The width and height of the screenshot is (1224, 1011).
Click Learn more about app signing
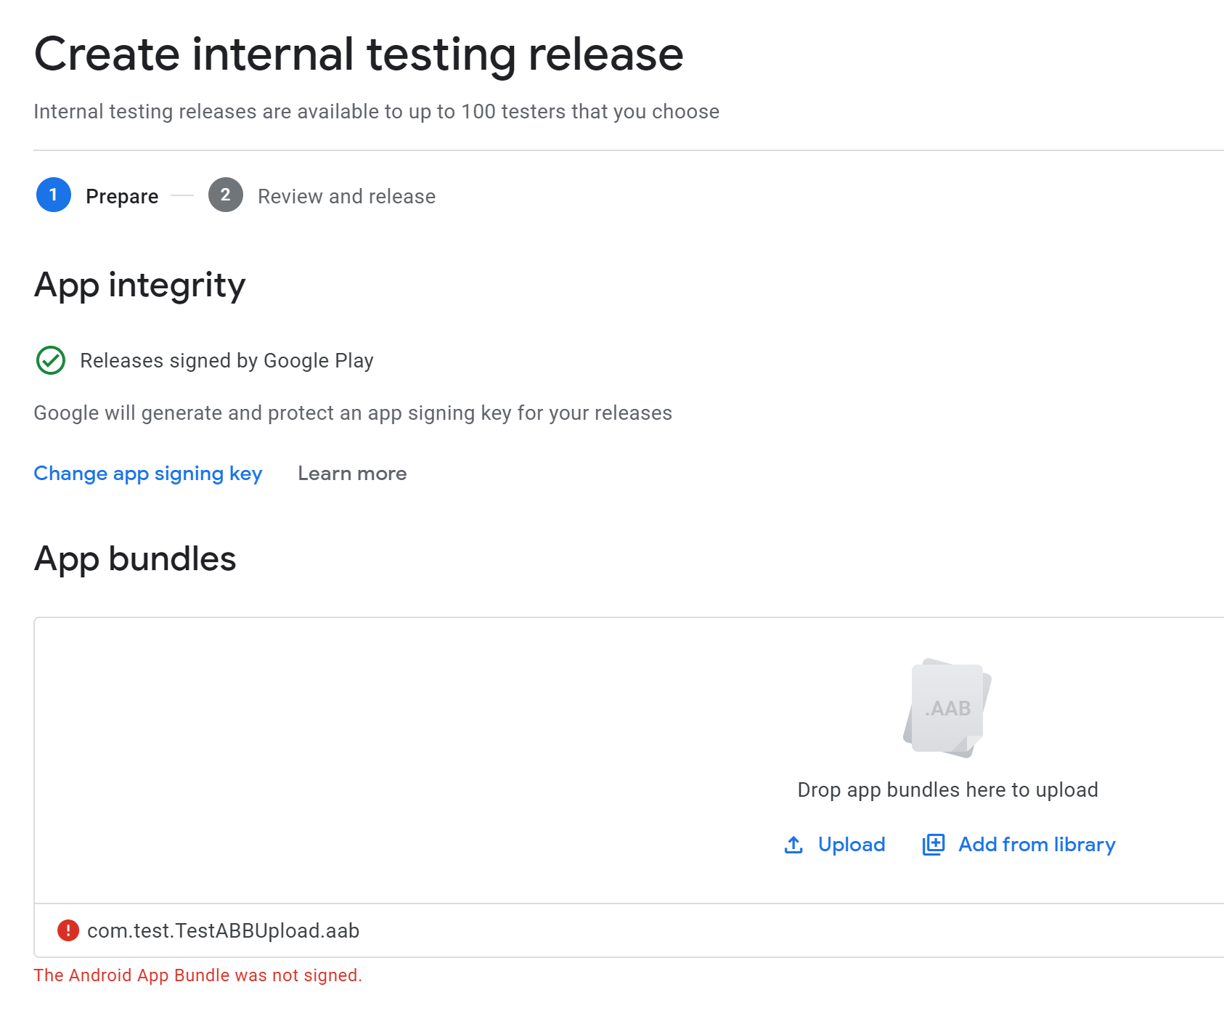click(351, 473)
